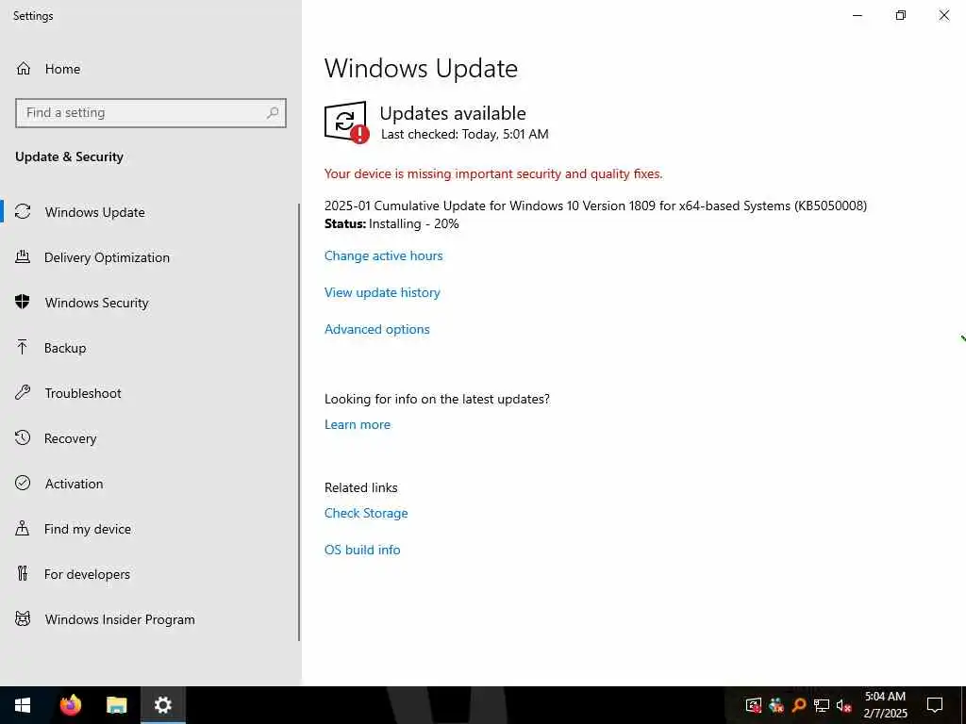Click the Find my device person icon
This screenshot has width=966, height=724.
23,528
